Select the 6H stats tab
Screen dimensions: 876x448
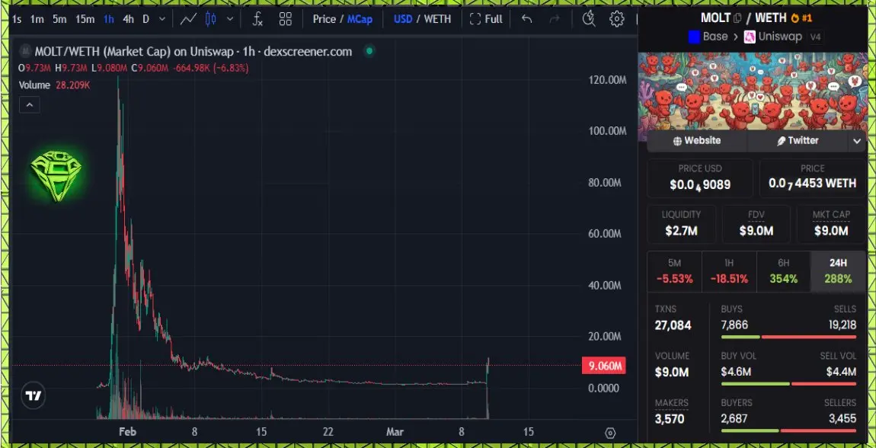coord(783,271)
